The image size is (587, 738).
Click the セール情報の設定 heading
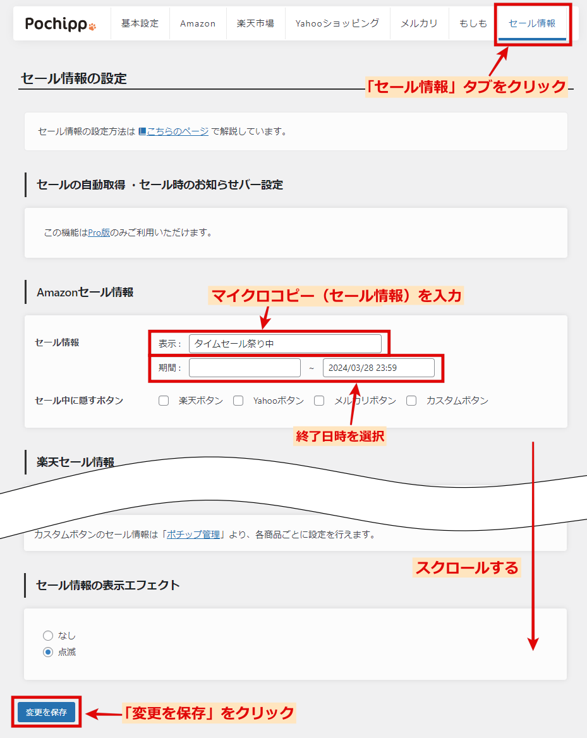[74, 78]
